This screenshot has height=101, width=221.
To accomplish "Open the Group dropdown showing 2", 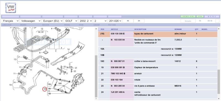I will point(100,21).
